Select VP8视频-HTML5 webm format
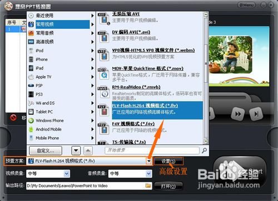The image size is (278, 201). pos(153,50)
